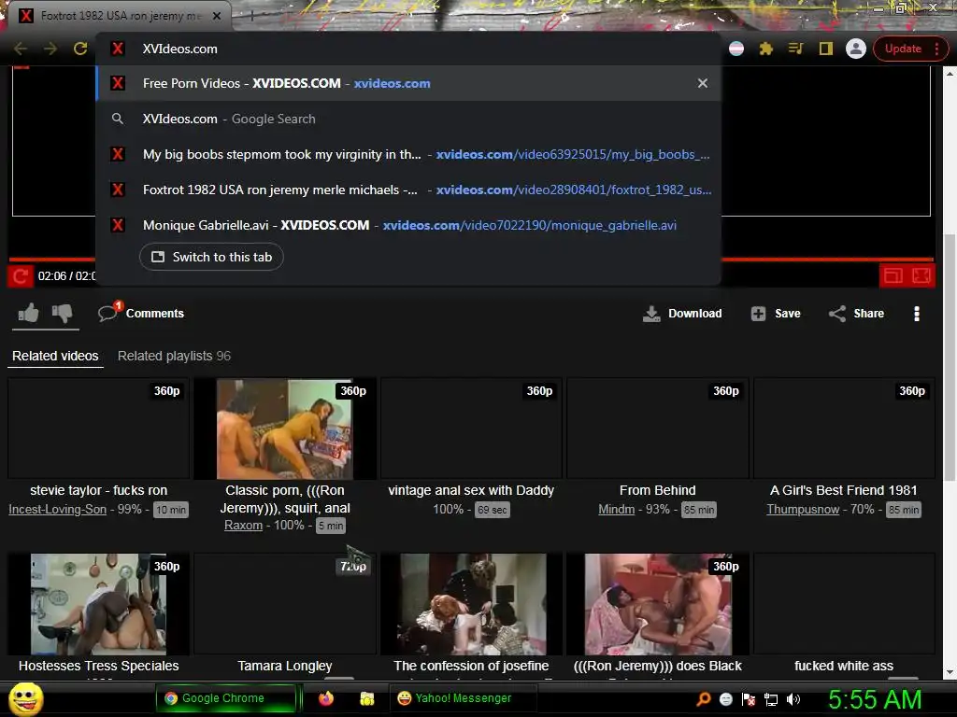This screenshot has width=957, height=717.
Task: Click the page scrollbar up arrow
Action: (x=950, y=74)
